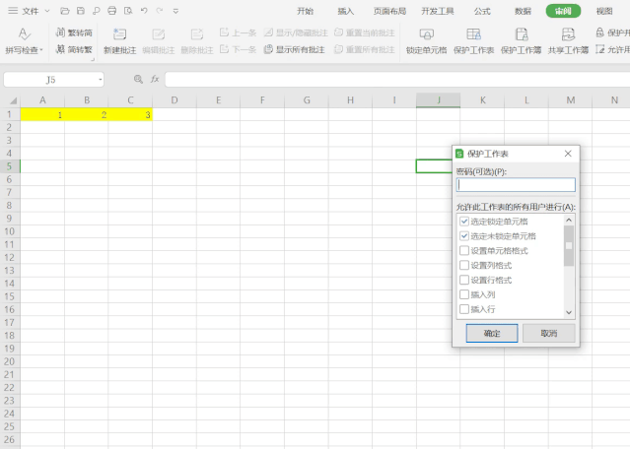Viewport: 630px width, 449px height.
Task: Uncheck 选定未锁定单元格 option
Action: pos(464,236)
